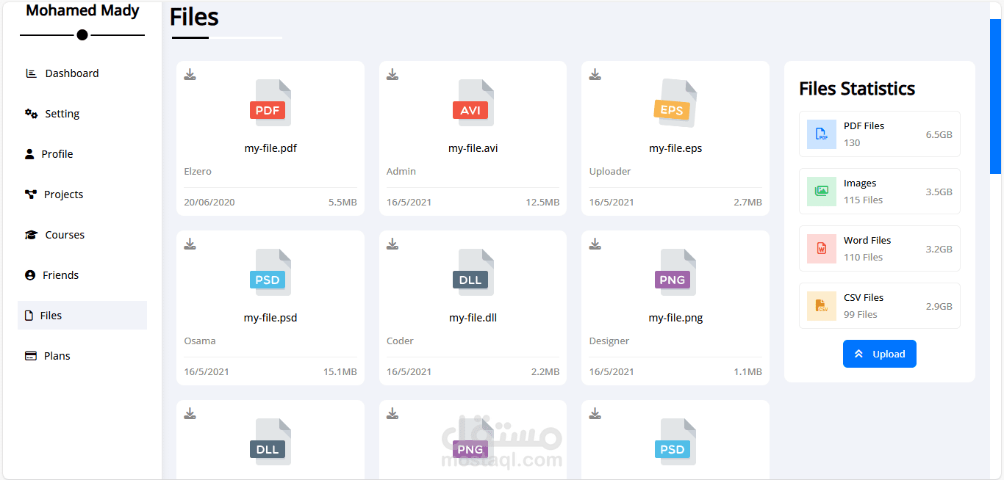Image resolution: width=1004 pixels, height=480 pixels.
Task: Click the my-file.eps file name
Action: pyautogui.click(x=675, y=148)
